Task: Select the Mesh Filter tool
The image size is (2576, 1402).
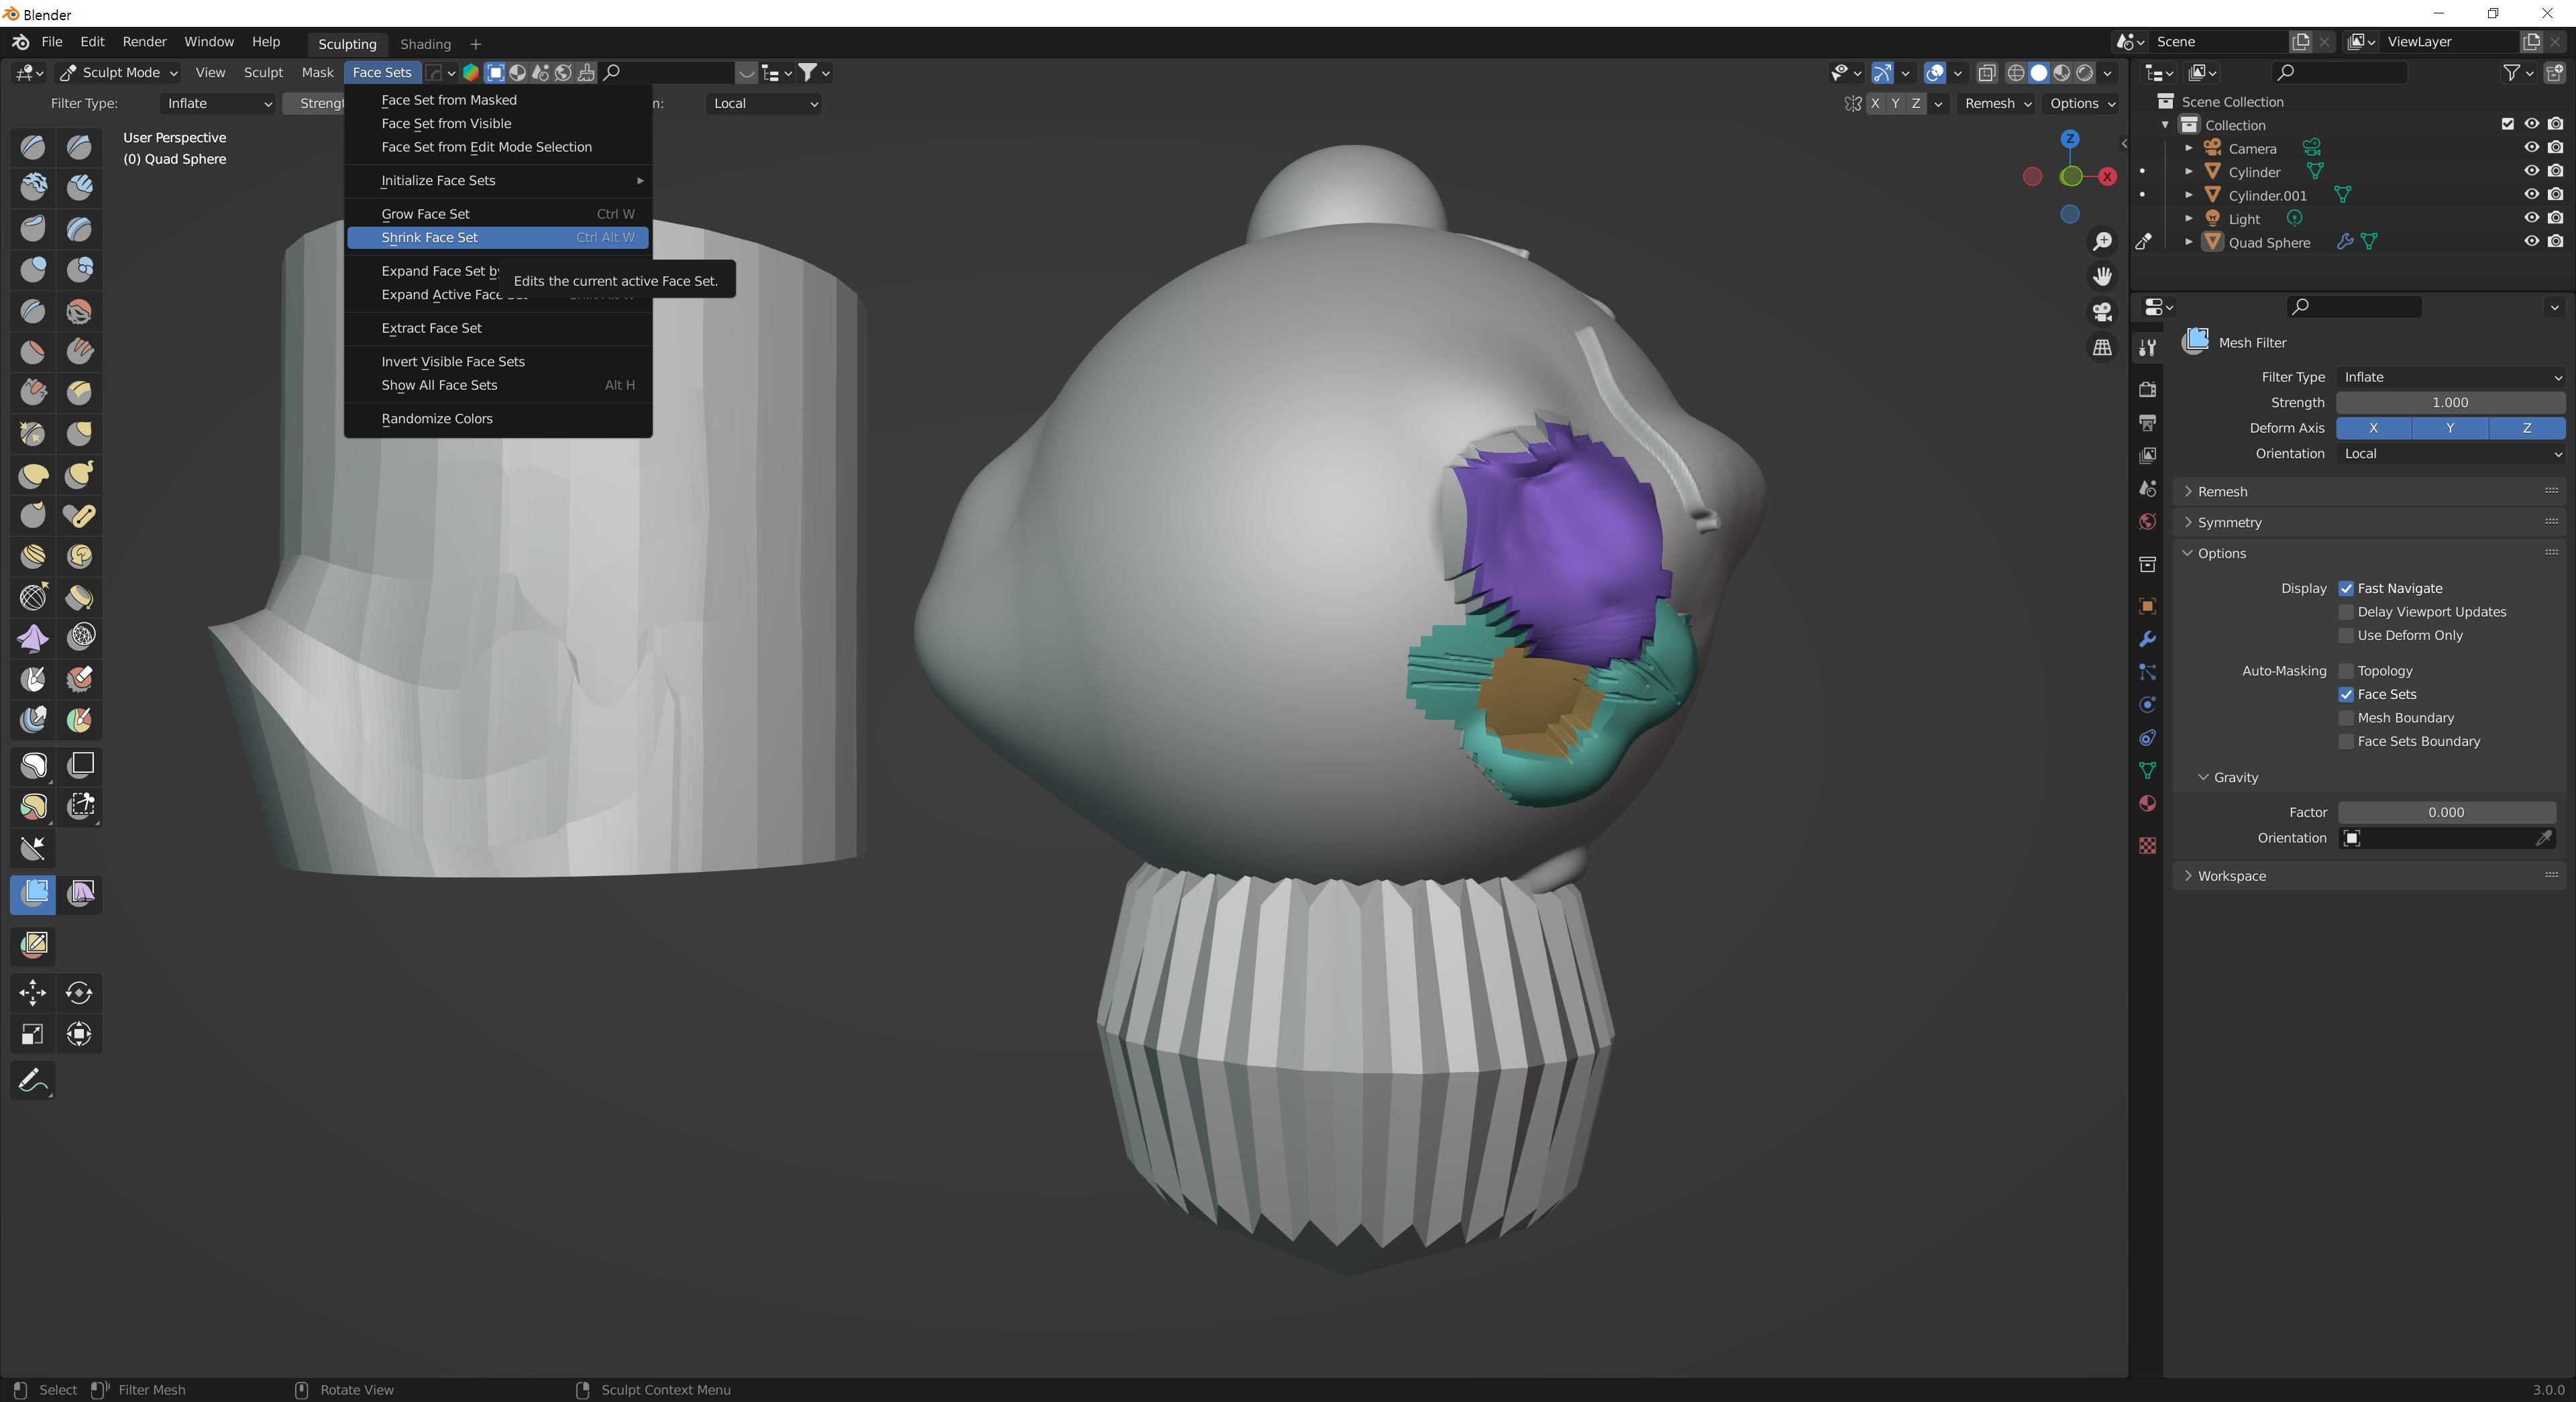Action: point(33,893)
